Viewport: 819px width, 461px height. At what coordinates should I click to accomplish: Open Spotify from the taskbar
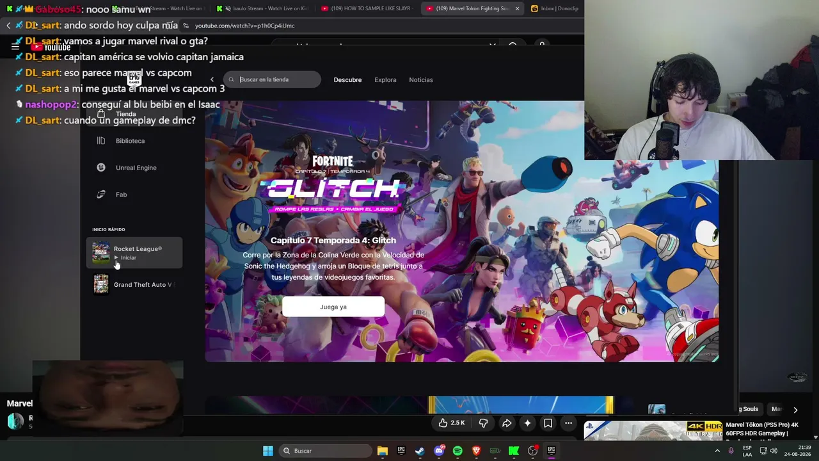coord(457,451)
